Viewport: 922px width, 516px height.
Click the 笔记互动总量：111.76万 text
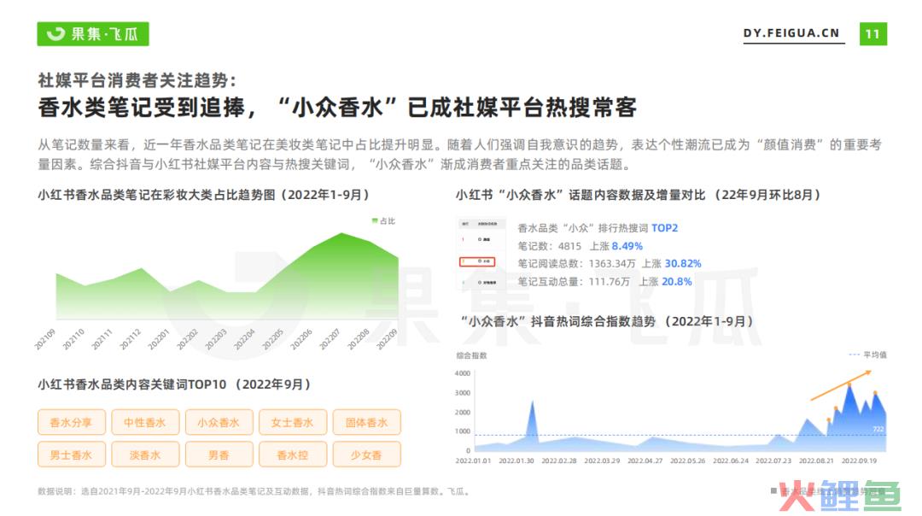point(574,282)
